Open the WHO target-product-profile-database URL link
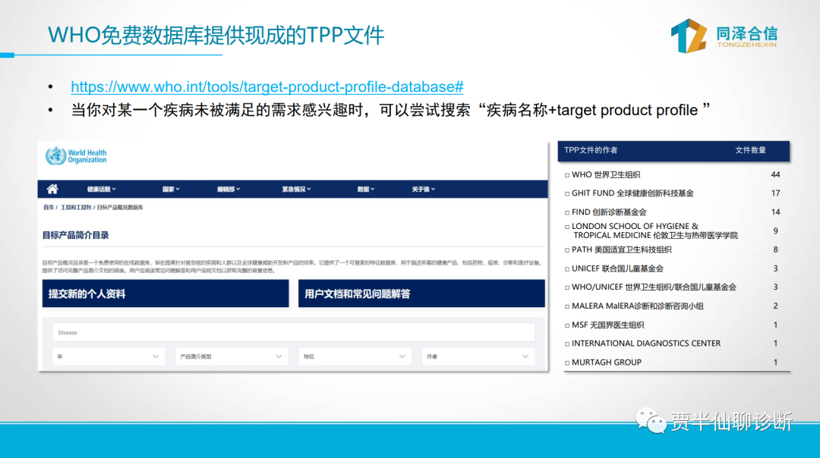Image resolution: width=820 pixels, height=458 pixels. [267, 86]
